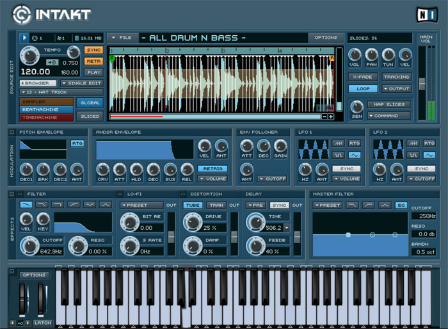This screenshot has height=329, width=448.
Task: Switch to SLICED edit mode
Action: coord(90,116)
